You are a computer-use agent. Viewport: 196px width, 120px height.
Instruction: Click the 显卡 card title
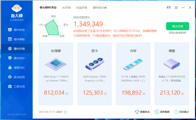tap(95, 51)
